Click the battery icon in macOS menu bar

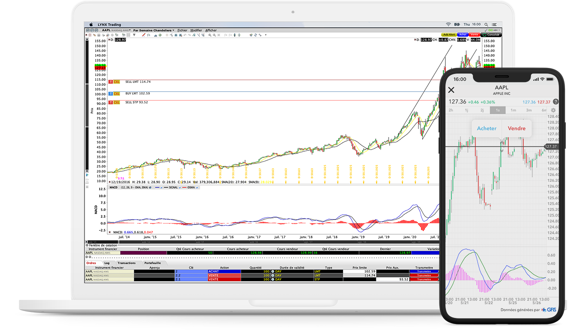[x=457, y=24]
